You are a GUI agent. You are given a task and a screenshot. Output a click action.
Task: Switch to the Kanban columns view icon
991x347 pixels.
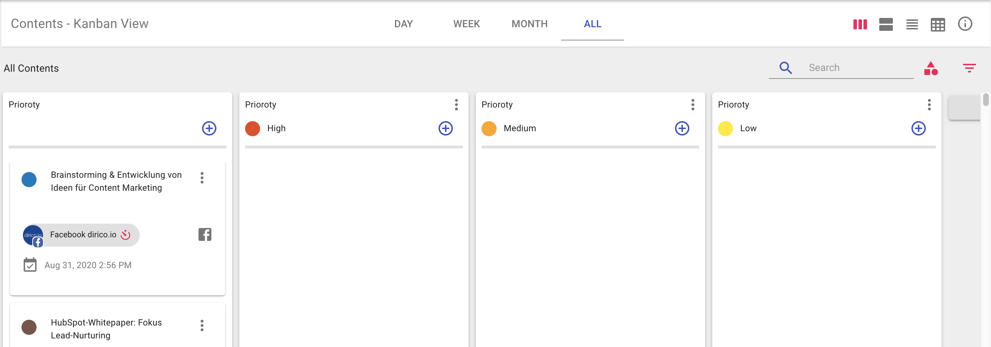click(x=860, y=24)
